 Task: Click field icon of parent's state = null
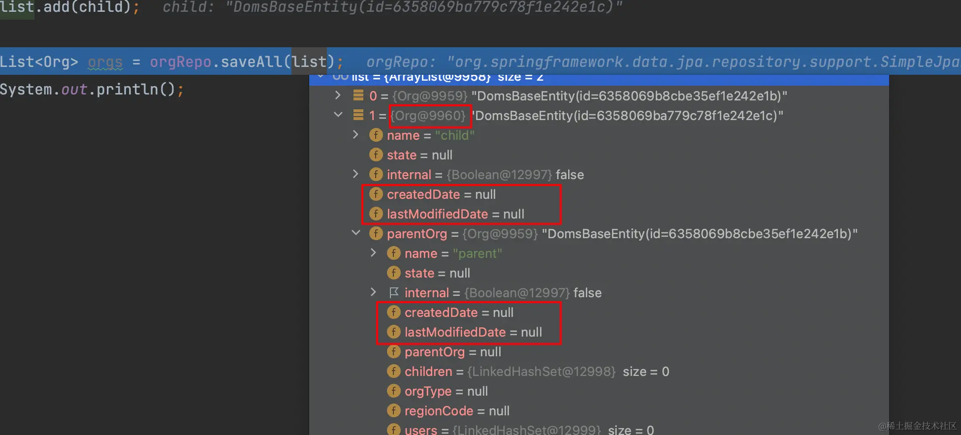click(x=393, y=273)
